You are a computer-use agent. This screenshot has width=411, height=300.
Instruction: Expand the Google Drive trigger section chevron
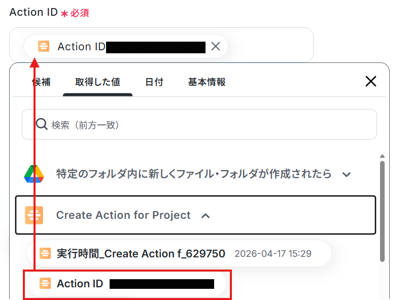click(x=347, y=175)
